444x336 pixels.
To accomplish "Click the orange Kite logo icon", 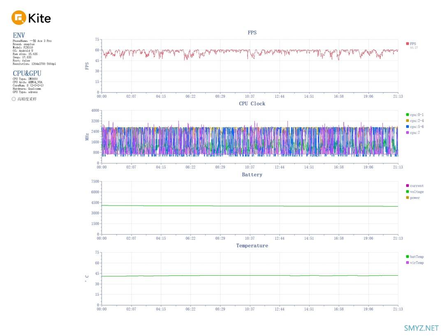I will (x=18, y=18).
